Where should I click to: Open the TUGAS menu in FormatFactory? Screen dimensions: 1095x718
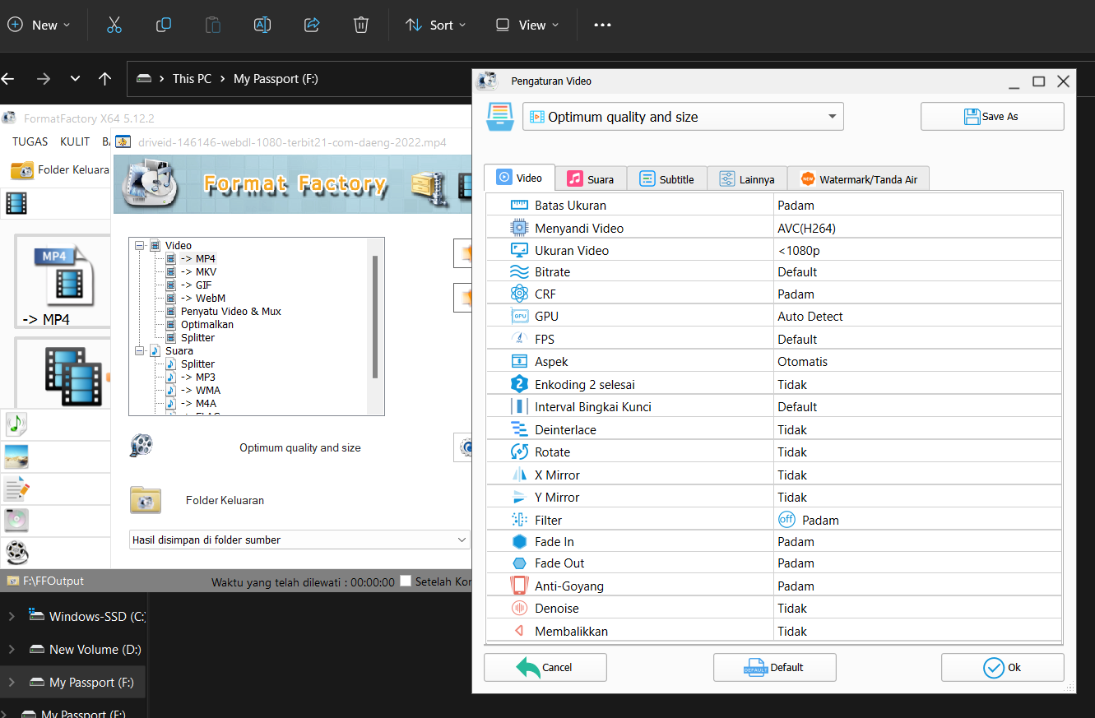(x=30, y=141)
